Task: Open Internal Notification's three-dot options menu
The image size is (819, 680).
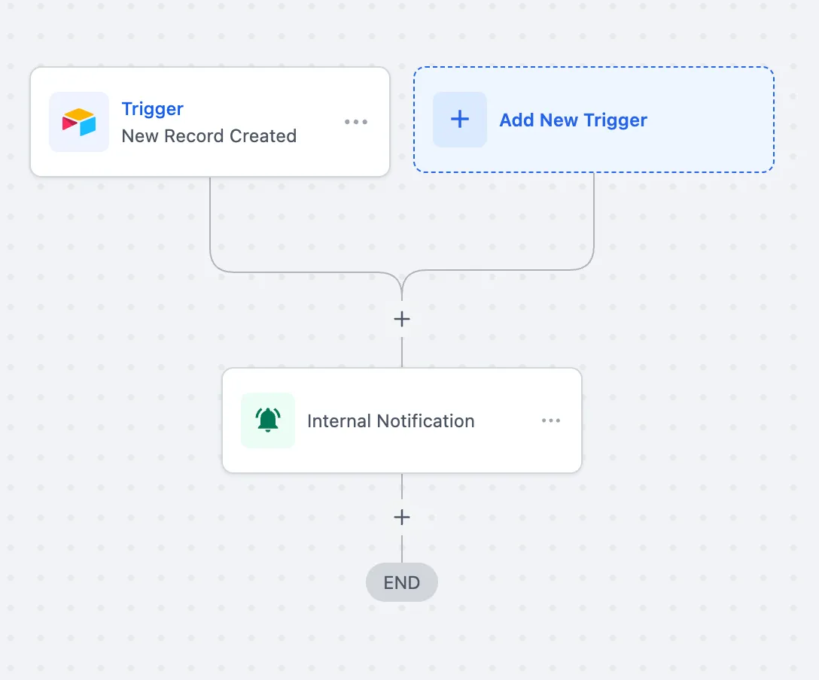Action: (x=551, y=420)
